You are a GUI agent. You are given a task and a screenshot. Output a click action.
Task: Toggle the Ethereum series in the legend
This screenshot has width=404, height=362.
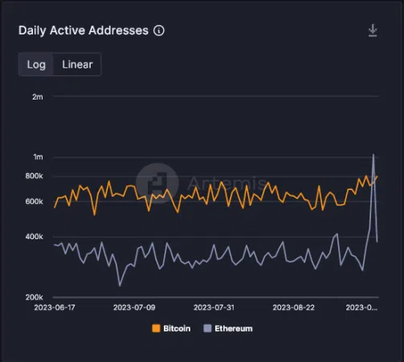tap(228, 328)
